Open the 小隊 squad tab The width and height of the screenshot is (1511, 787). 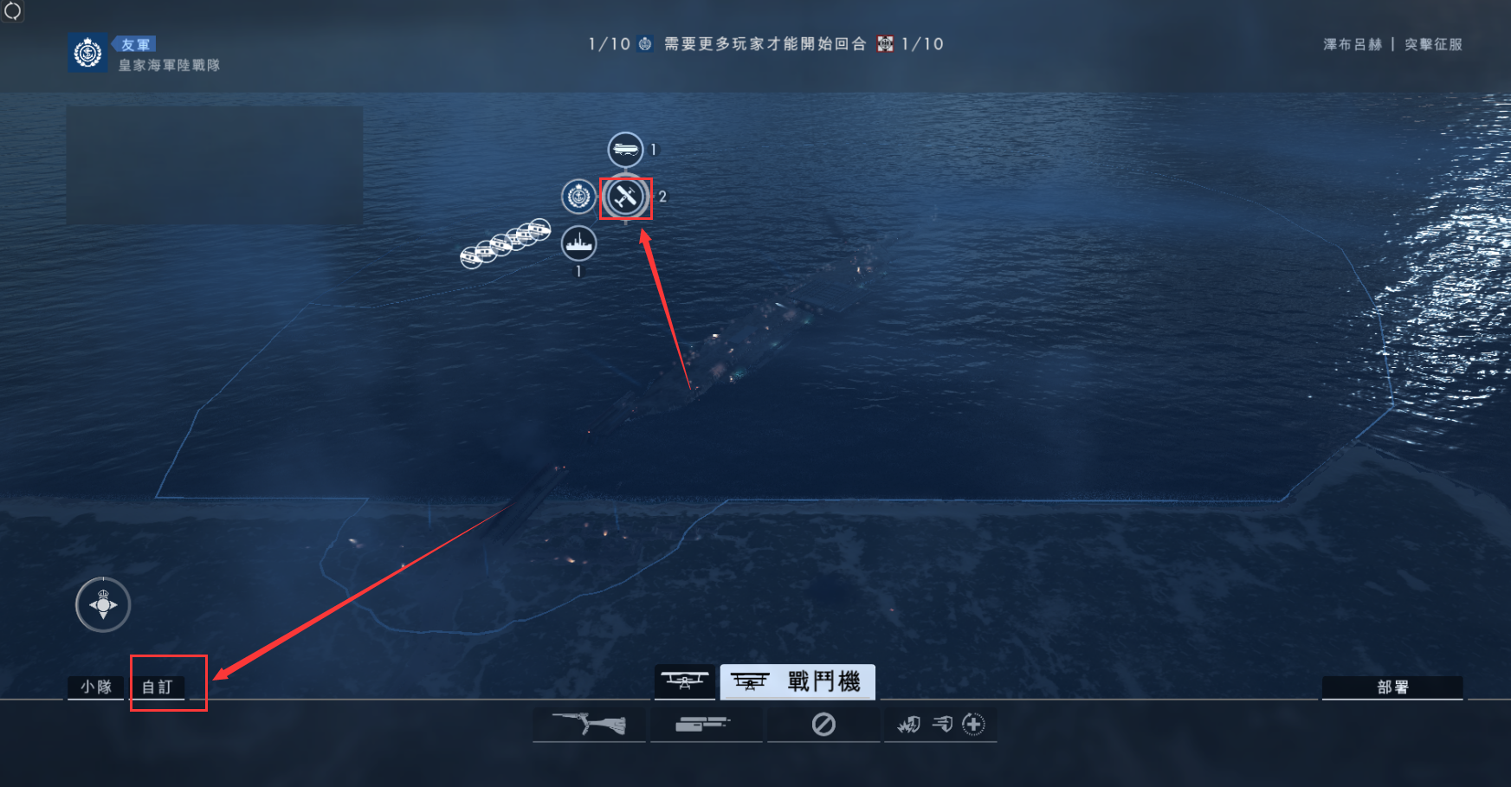(95, 687)
